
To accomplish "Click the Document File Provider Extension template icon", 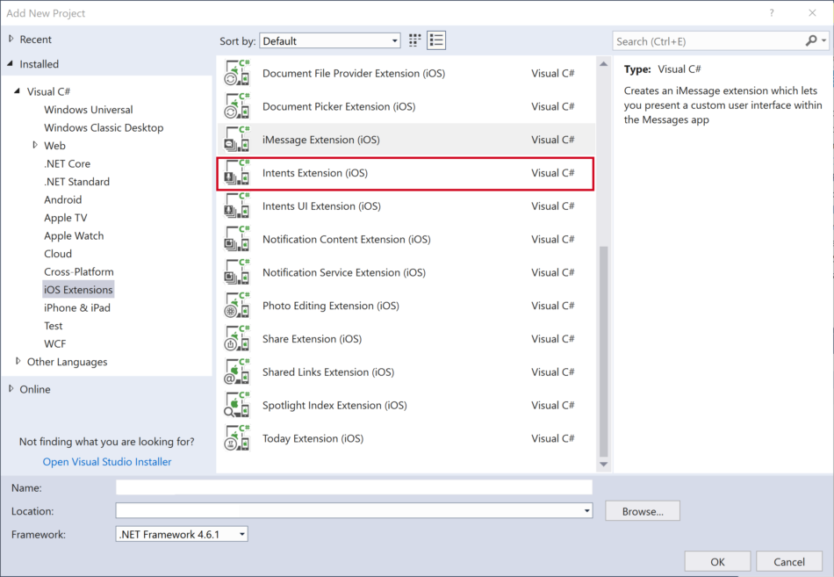I will tap(237, 73).
